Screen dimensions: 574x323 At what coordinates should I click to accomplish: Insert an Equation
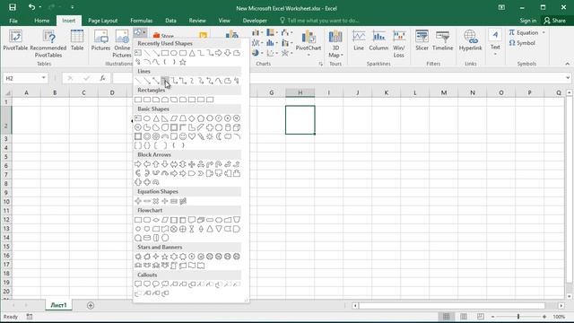click(524, 32)
